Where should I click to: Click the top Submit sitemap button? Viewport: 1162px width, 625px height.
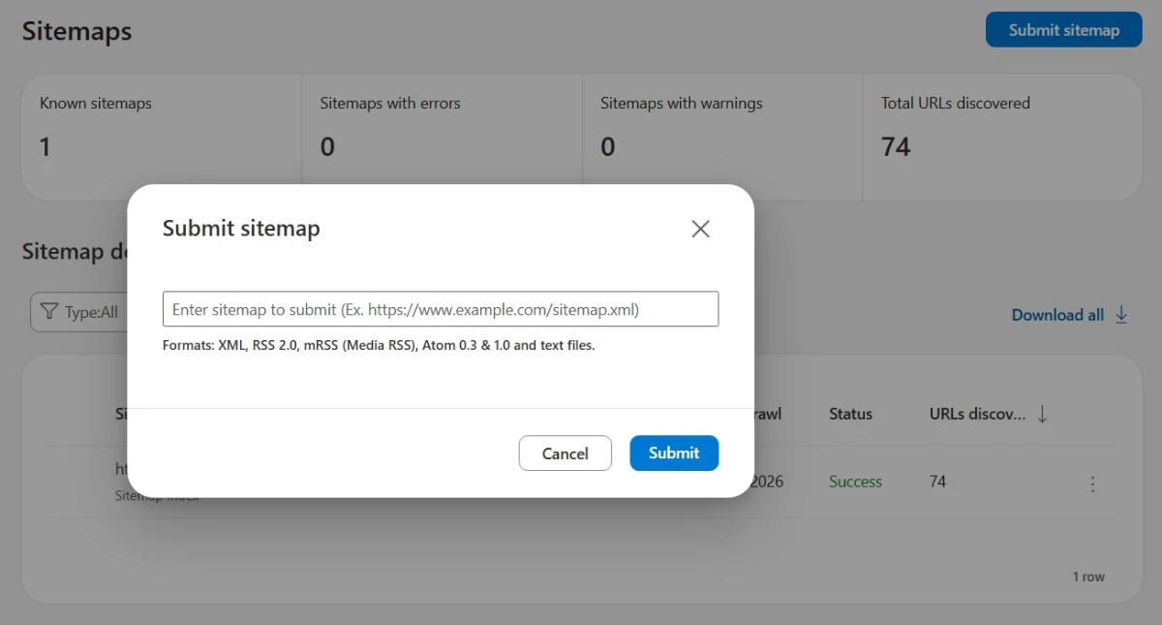pyautogui.click(x=1064, y=30)
